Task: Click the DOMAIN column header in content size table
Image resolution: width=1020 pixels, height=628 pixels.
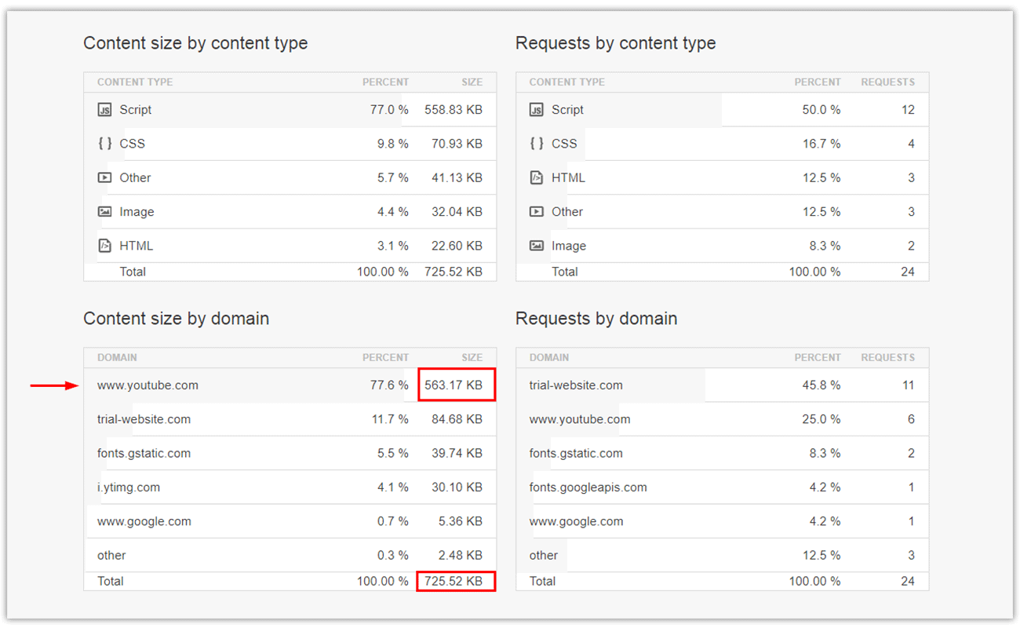Action: tap(117, 357)
